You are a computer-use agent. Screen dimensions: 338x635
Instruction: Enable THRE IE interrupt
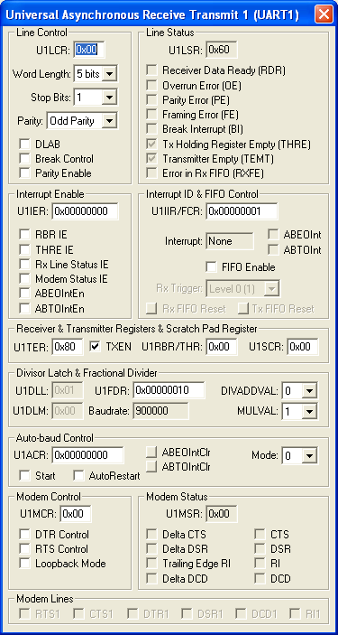pyautogui.click(x=25, y=249)
